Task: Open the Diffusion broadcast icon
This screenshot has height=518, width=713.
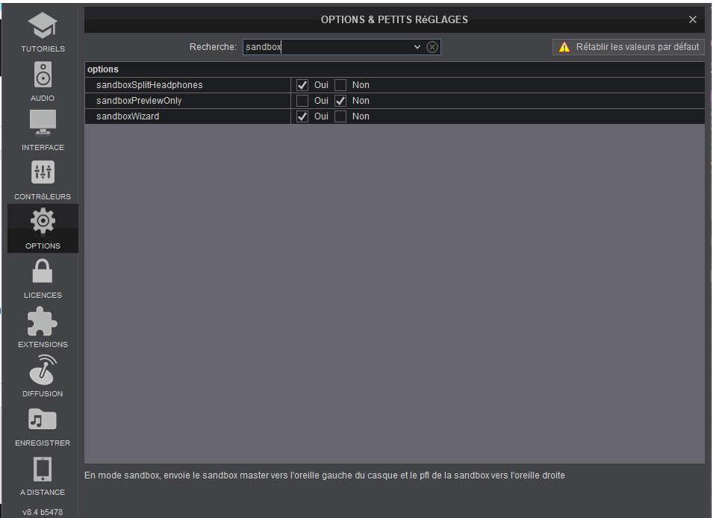Action: tap(43, 369)
